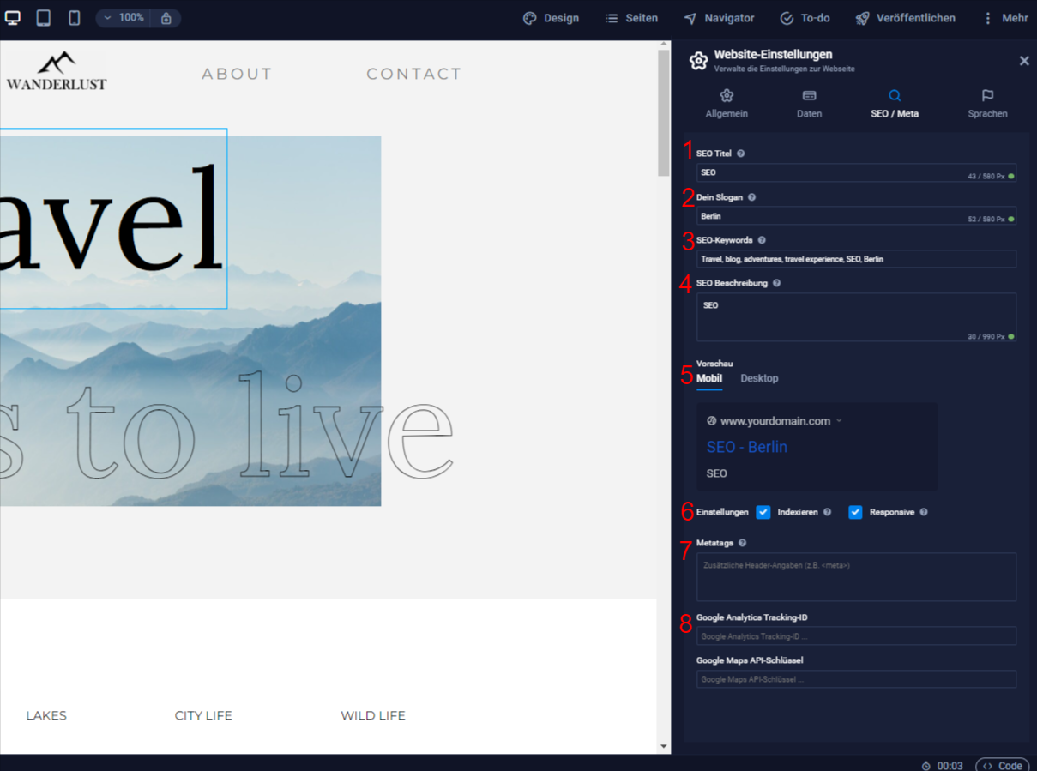Click the globe icon in preview
This screenshot has height=771, width=1037.
point(711,421)
